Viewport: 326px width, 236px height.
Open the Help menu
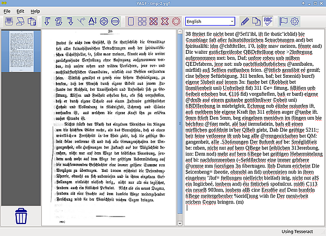coord(35,11)
